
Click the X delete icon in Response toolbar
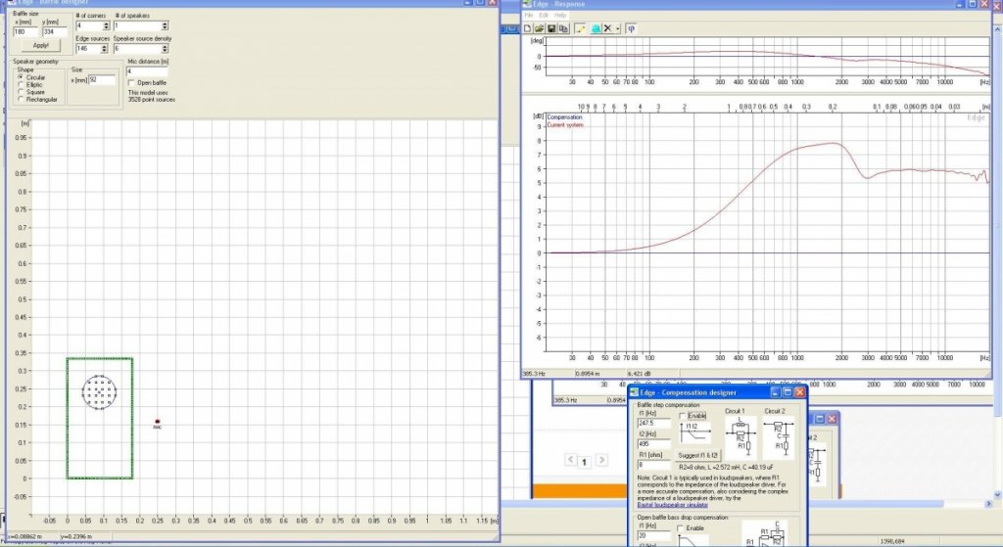click(607, 28)
